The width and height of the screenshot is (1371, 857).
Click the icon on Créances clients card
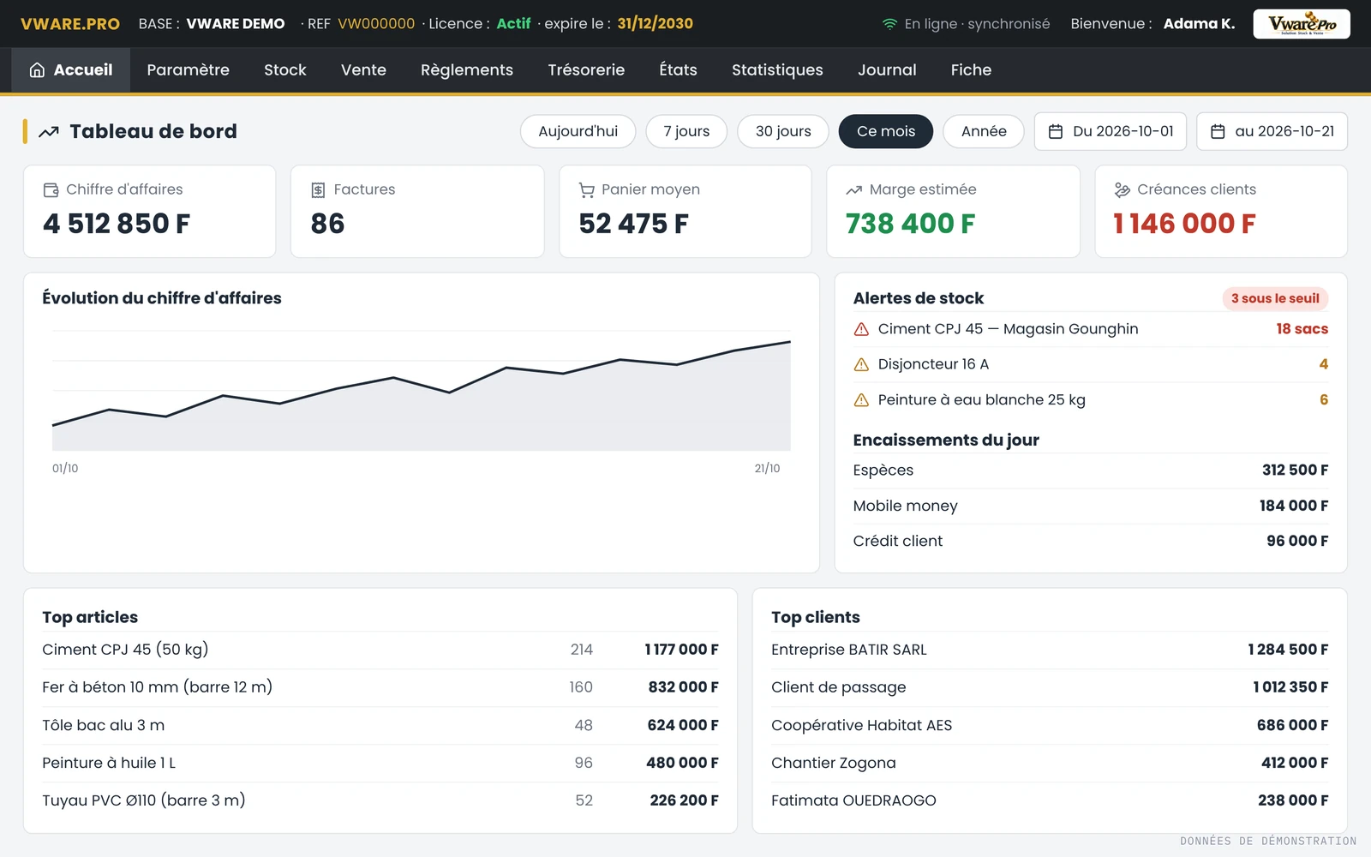1122,190
